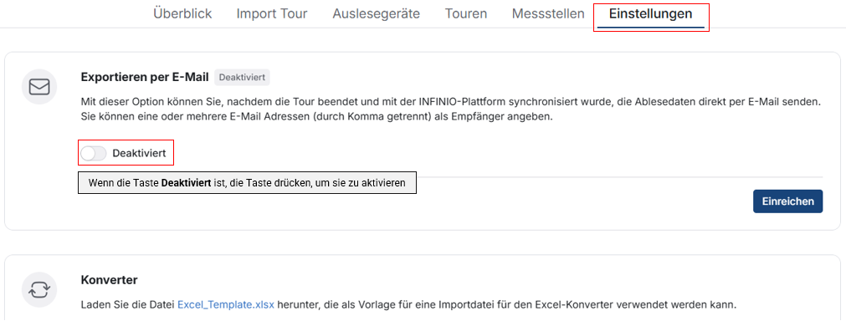Click the Konverter section heading
846x321 pixels.
(x=109, y=280)
